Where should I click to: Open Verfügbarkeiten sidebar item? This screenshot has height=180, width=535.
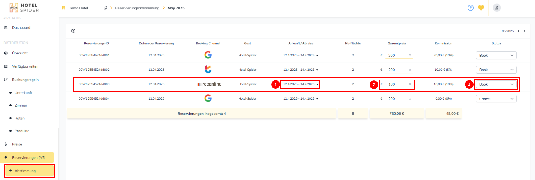[25, 66]
